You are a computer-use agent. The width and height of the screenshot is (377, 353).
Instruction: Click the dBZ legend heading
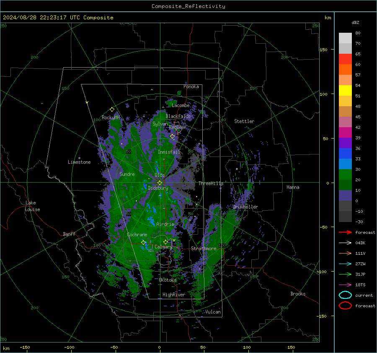tap(355, 23)
